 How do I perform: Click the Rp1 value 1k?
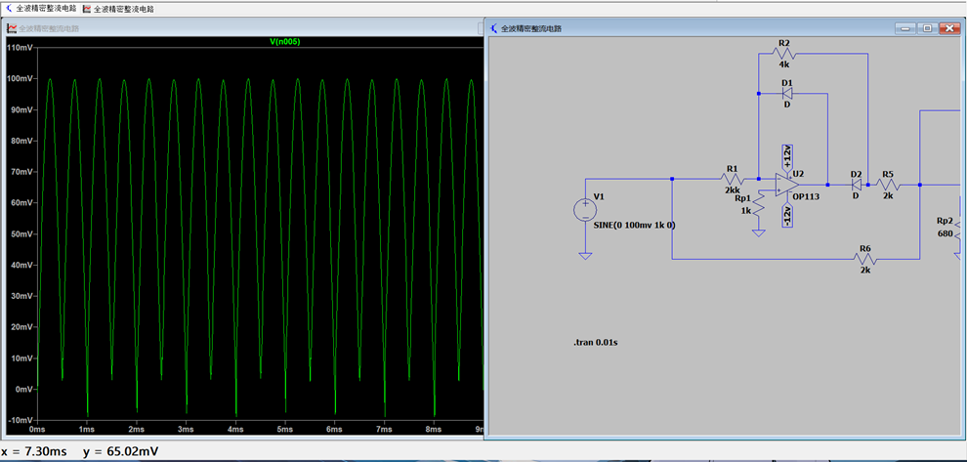[746, 211]
